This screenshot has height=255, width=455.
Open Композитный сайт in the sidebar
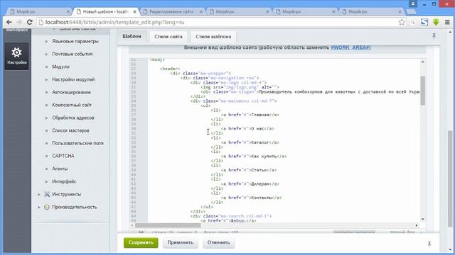tap(72, 105)
